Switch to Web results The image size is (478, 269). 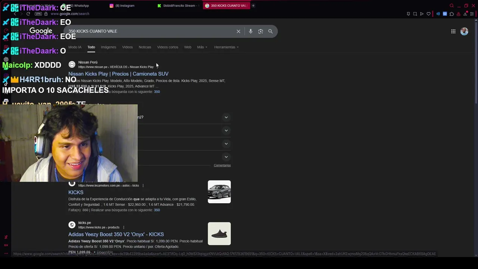tap(187, 47)
